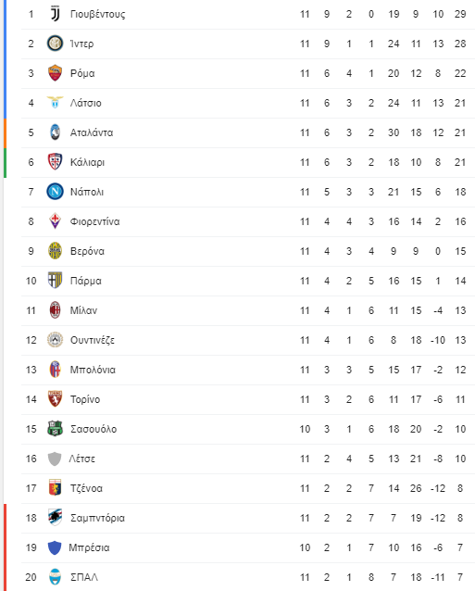475x591 pixels.
Task: Click the Lazio eagle crest icon
Action: coord(55,102)
